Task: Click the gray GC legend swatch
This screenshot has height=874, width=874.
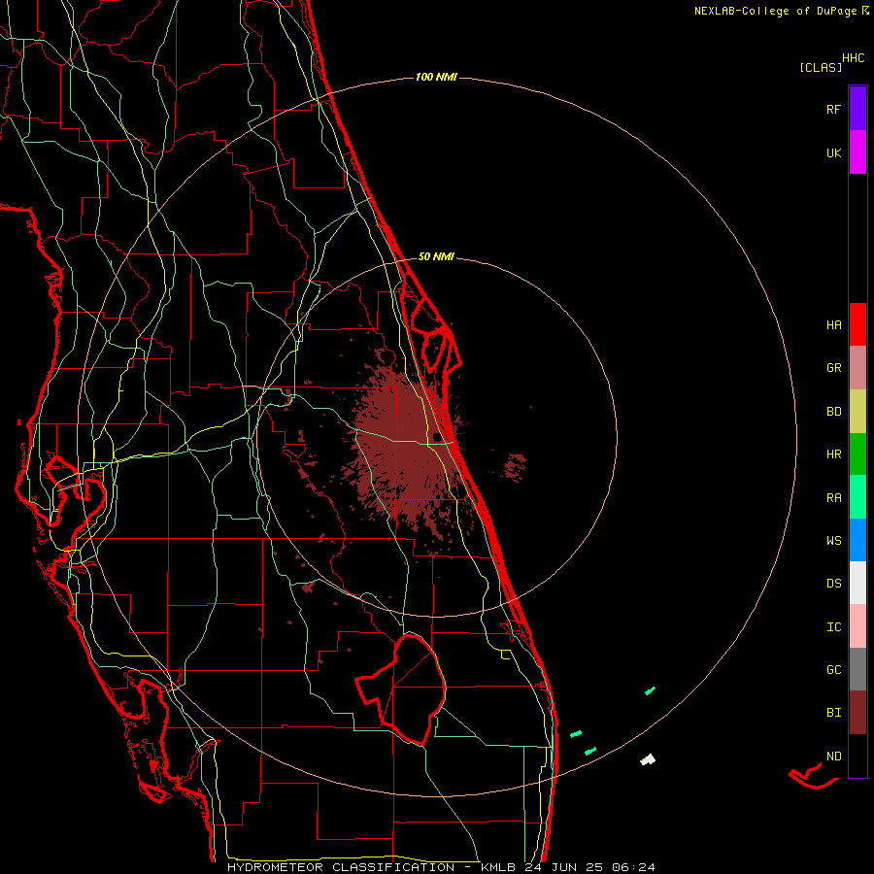Action: pyautogui.click(x=857, y=669)
